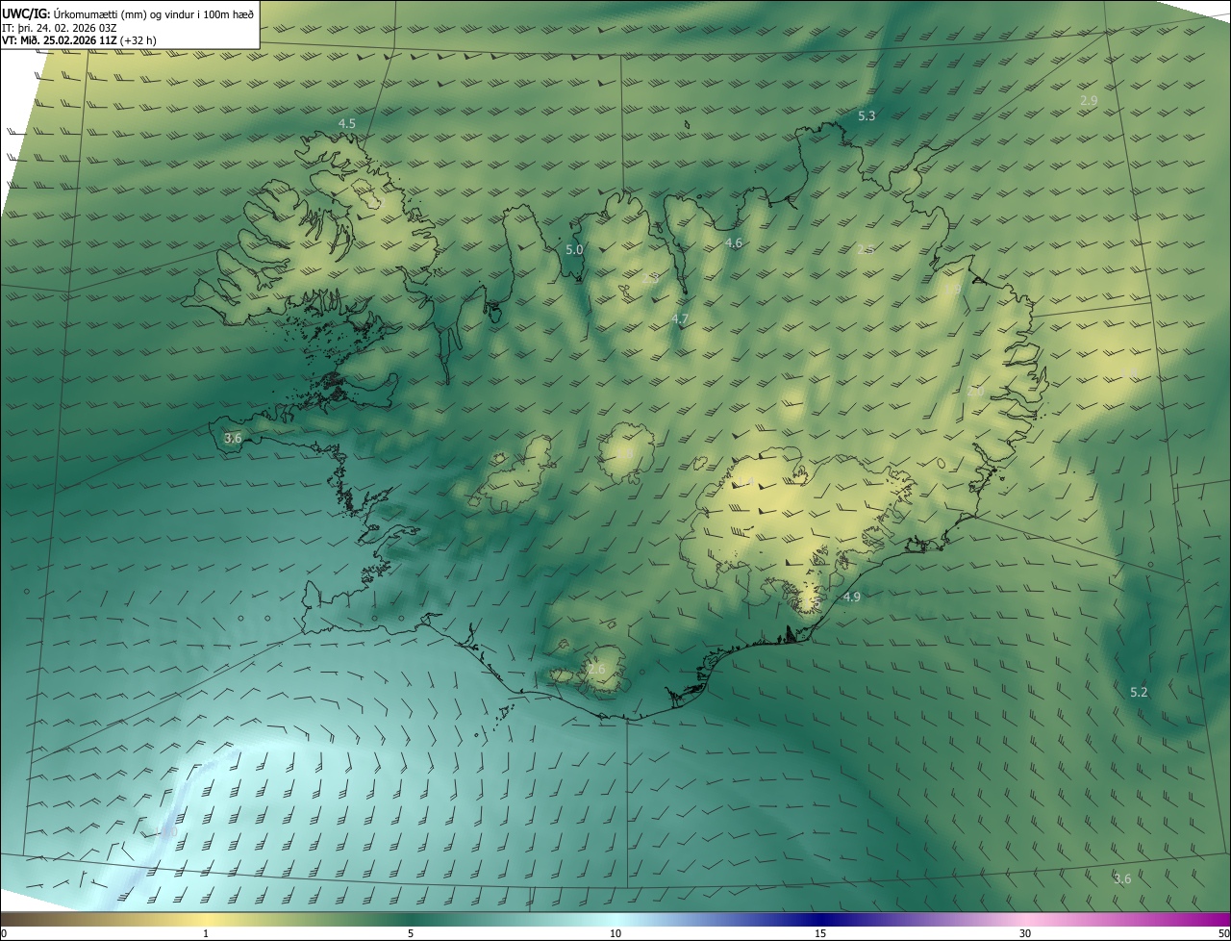Click the '15' tick on the color scale

point(820,933)
